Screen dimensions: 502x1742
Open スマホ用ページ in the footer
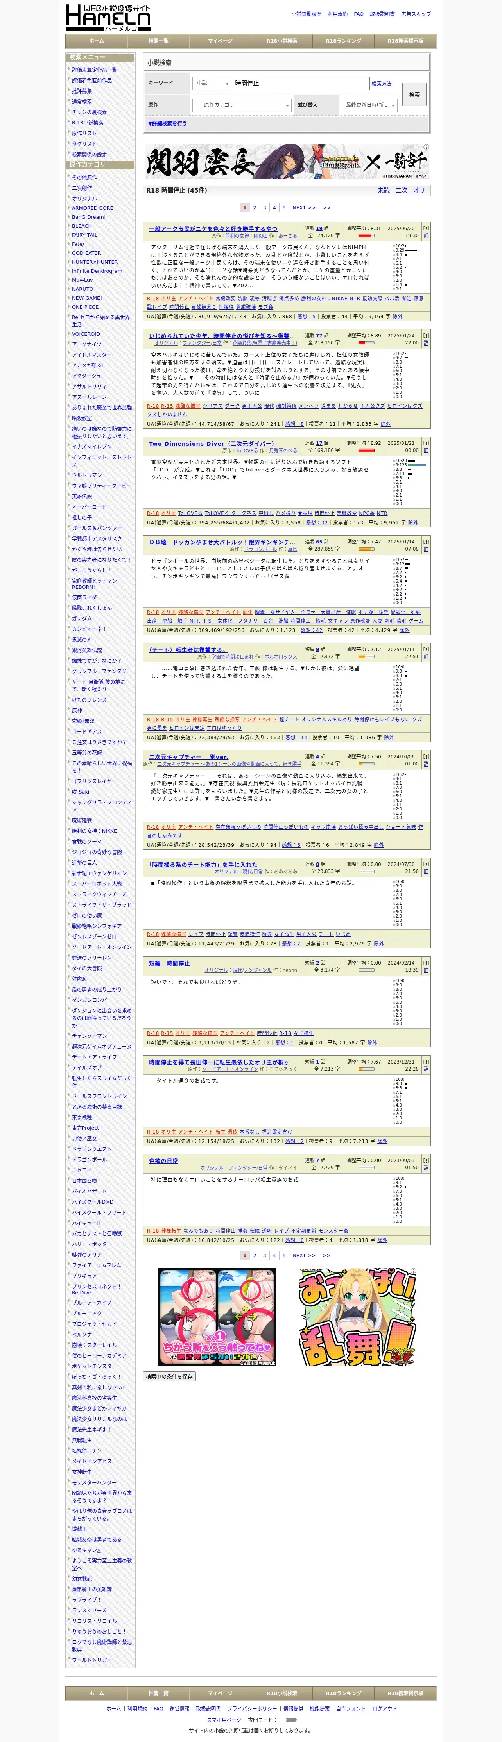[224, 1720]
